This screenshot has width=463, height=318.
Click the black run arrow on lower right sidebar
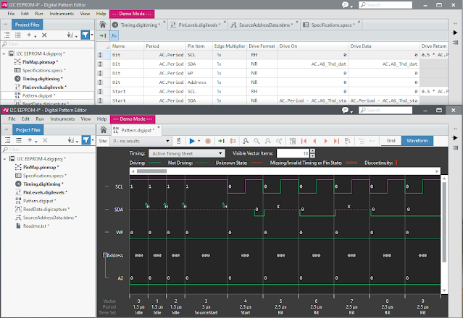pos(455,138)
